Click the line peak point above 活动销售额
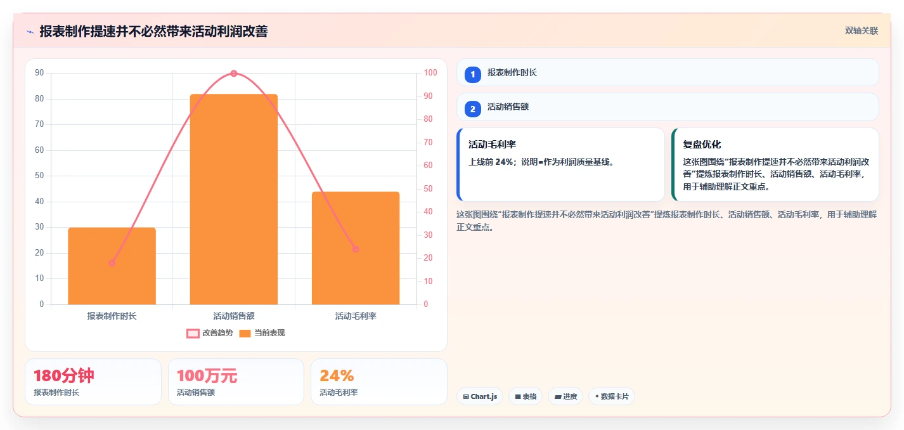Image resolution: width=904 pixels, height=430 pixels. pyautogui.click(x=234, y=74)
